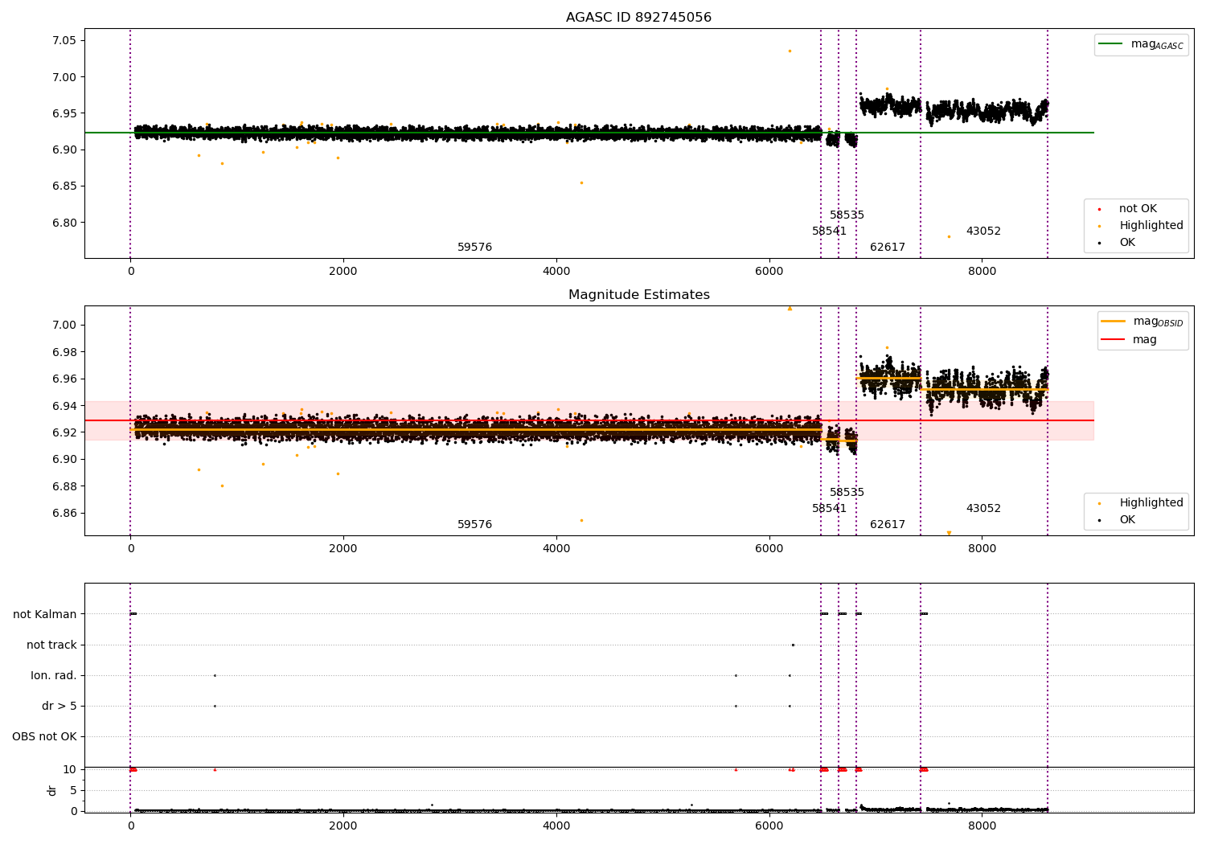Click obsid label 58535 in the top plot
The image size is (1206, 844).
[847, 215]
